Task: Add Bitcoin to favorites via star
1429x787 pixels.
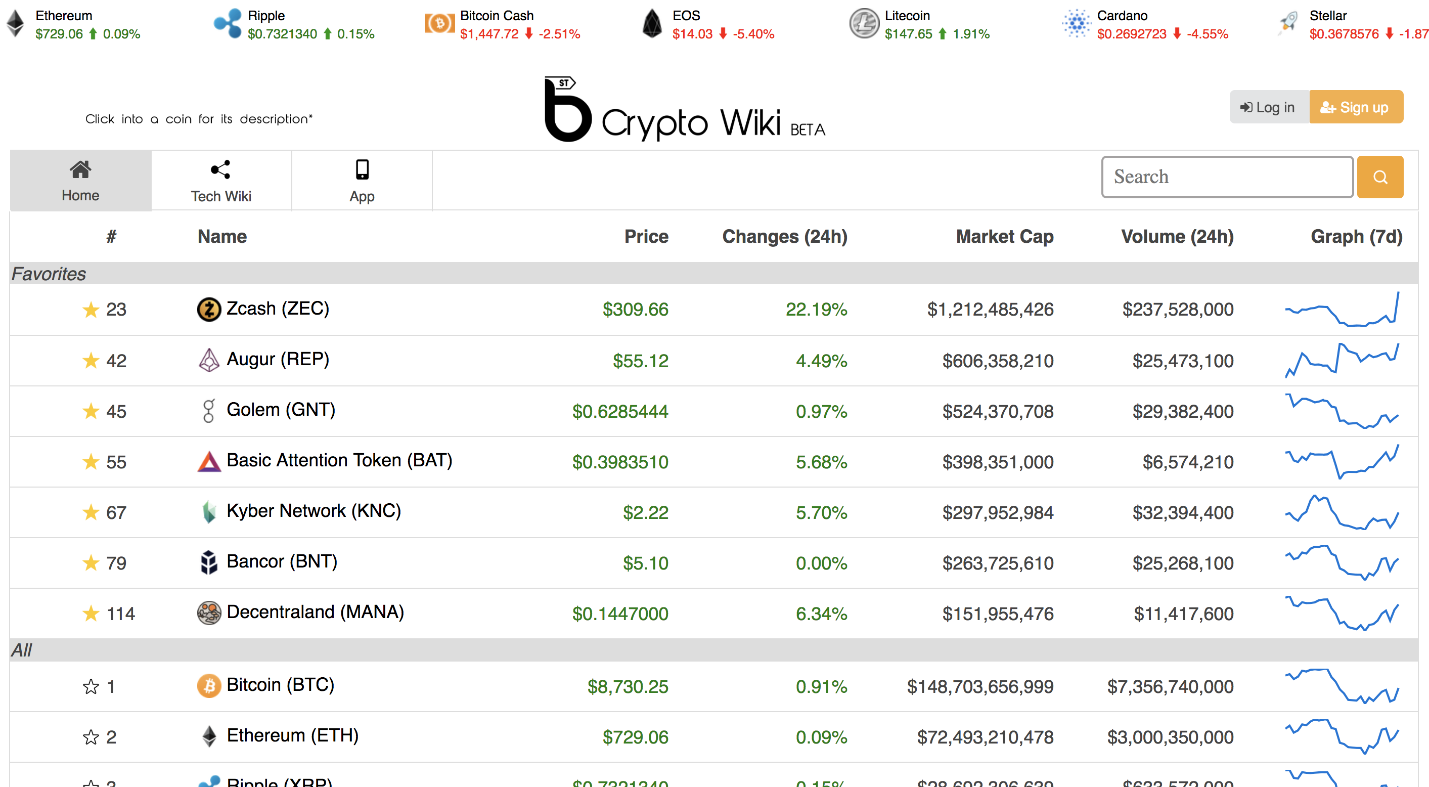Action: click(91, 686)
